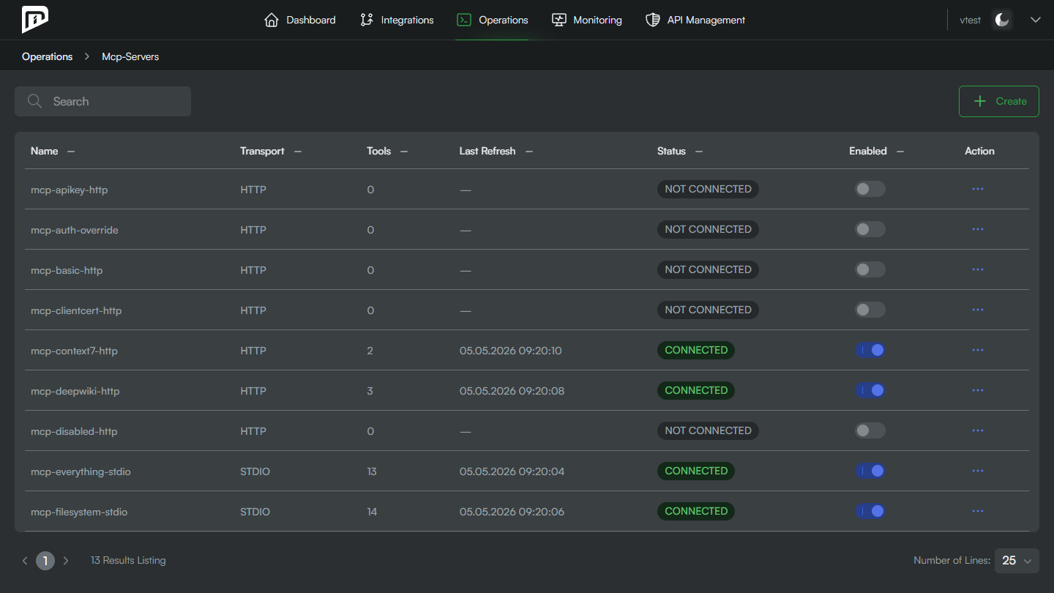
Task: Sort by Transport column indicator
Action: [x=298, y=152]
